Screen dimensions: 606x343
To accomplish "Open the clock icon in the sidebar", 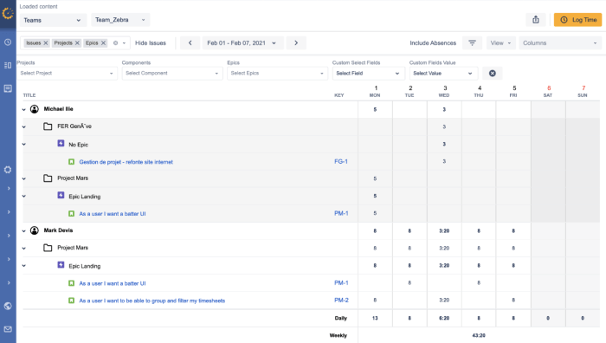I will pos(8,42).
